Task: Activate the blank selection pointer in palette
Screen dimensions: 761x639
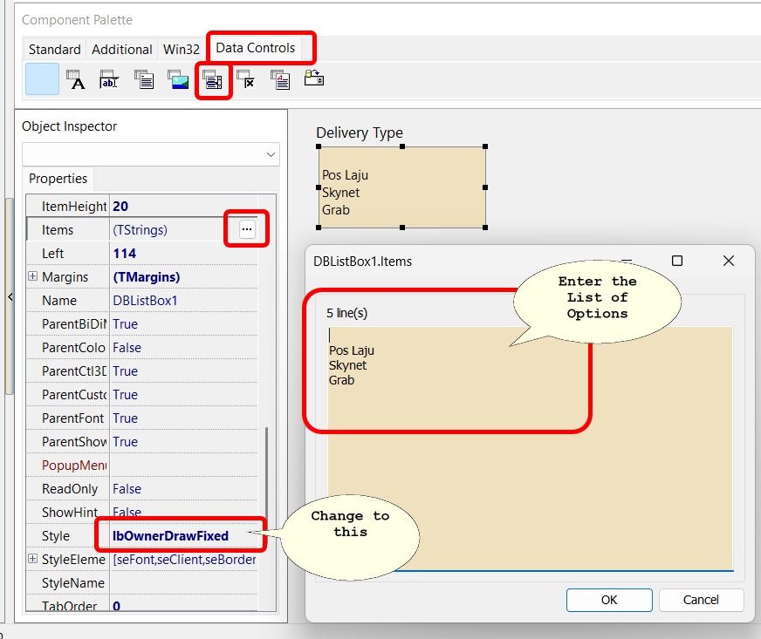Action: (42, 79)
